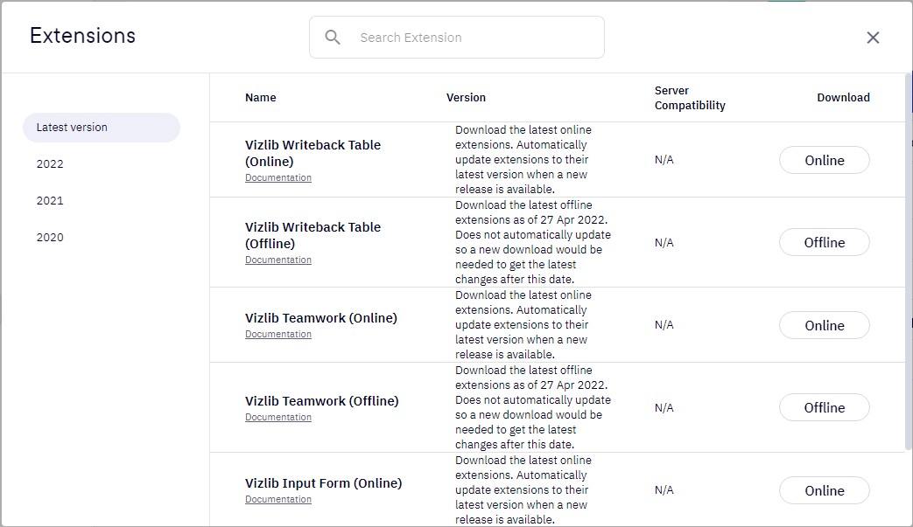Click N/A in Teamwork (Online) row

point(664,325)
